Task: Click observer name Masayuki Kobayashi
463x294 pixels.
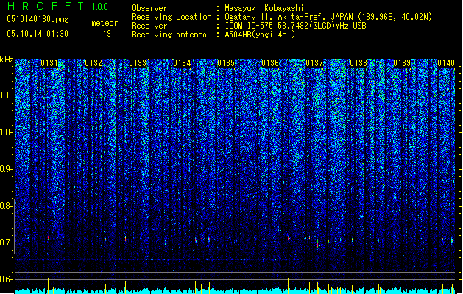Action: 264,8
